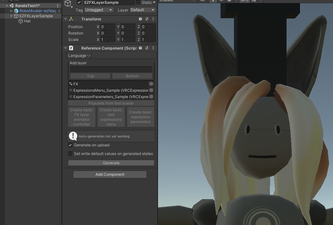Click the RobotAvatar prefab cube icon

click(x=16, y=11)
